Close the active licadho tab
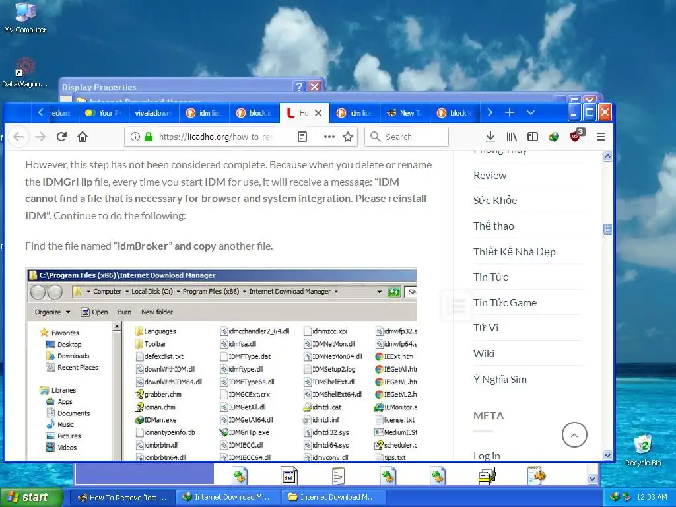This screenshot has width=676, height=507. pyautogui.click(x=318, y=113)
